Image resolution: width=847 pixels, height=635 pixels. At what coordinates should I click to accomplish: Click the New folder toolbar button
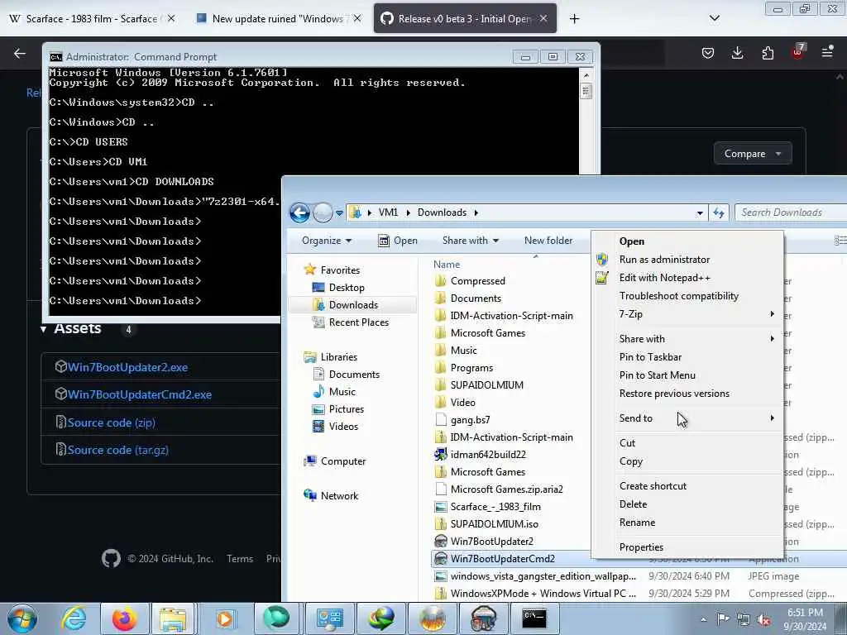pyautogui.click(x=548, y=241)
